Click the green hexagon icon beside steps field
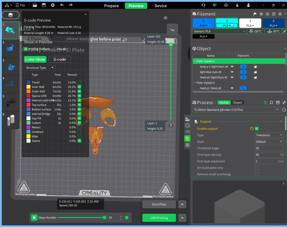 point(127,218)
